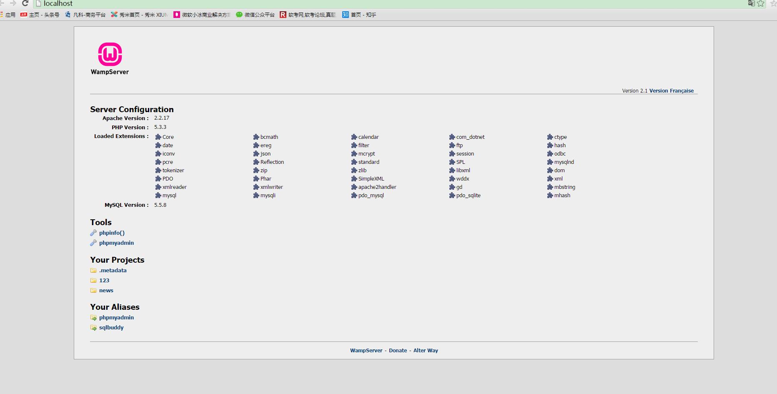
Task: Click the folder icon beside .metadata
Action: (93, 271)
